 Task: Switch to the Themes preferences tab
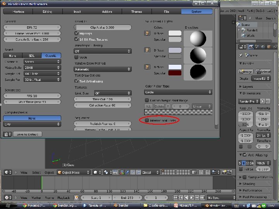coord(136,12)
